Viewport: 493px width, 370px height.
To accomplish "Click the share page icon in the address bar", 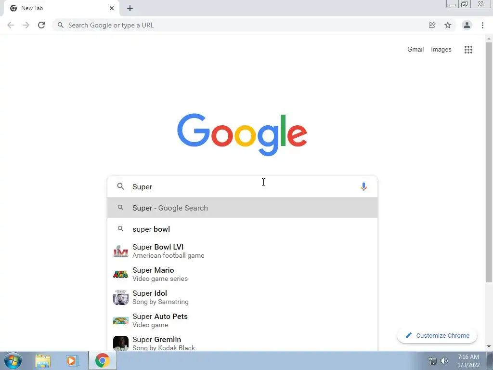I will [x=432, y=25].
